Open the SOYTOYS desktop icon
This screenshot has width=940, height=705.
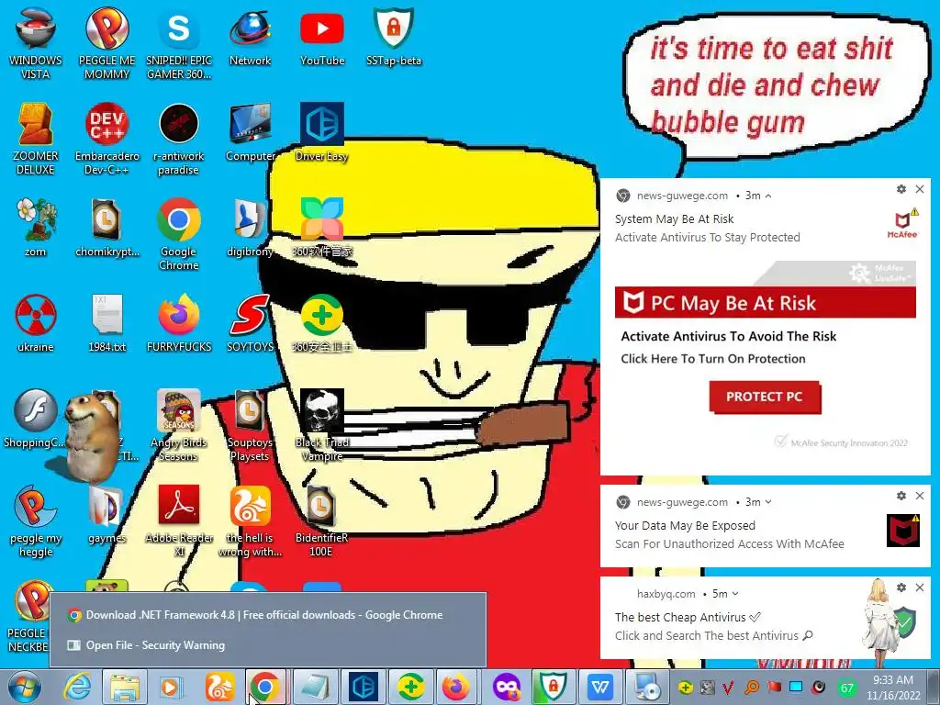[x=250, y=323]
